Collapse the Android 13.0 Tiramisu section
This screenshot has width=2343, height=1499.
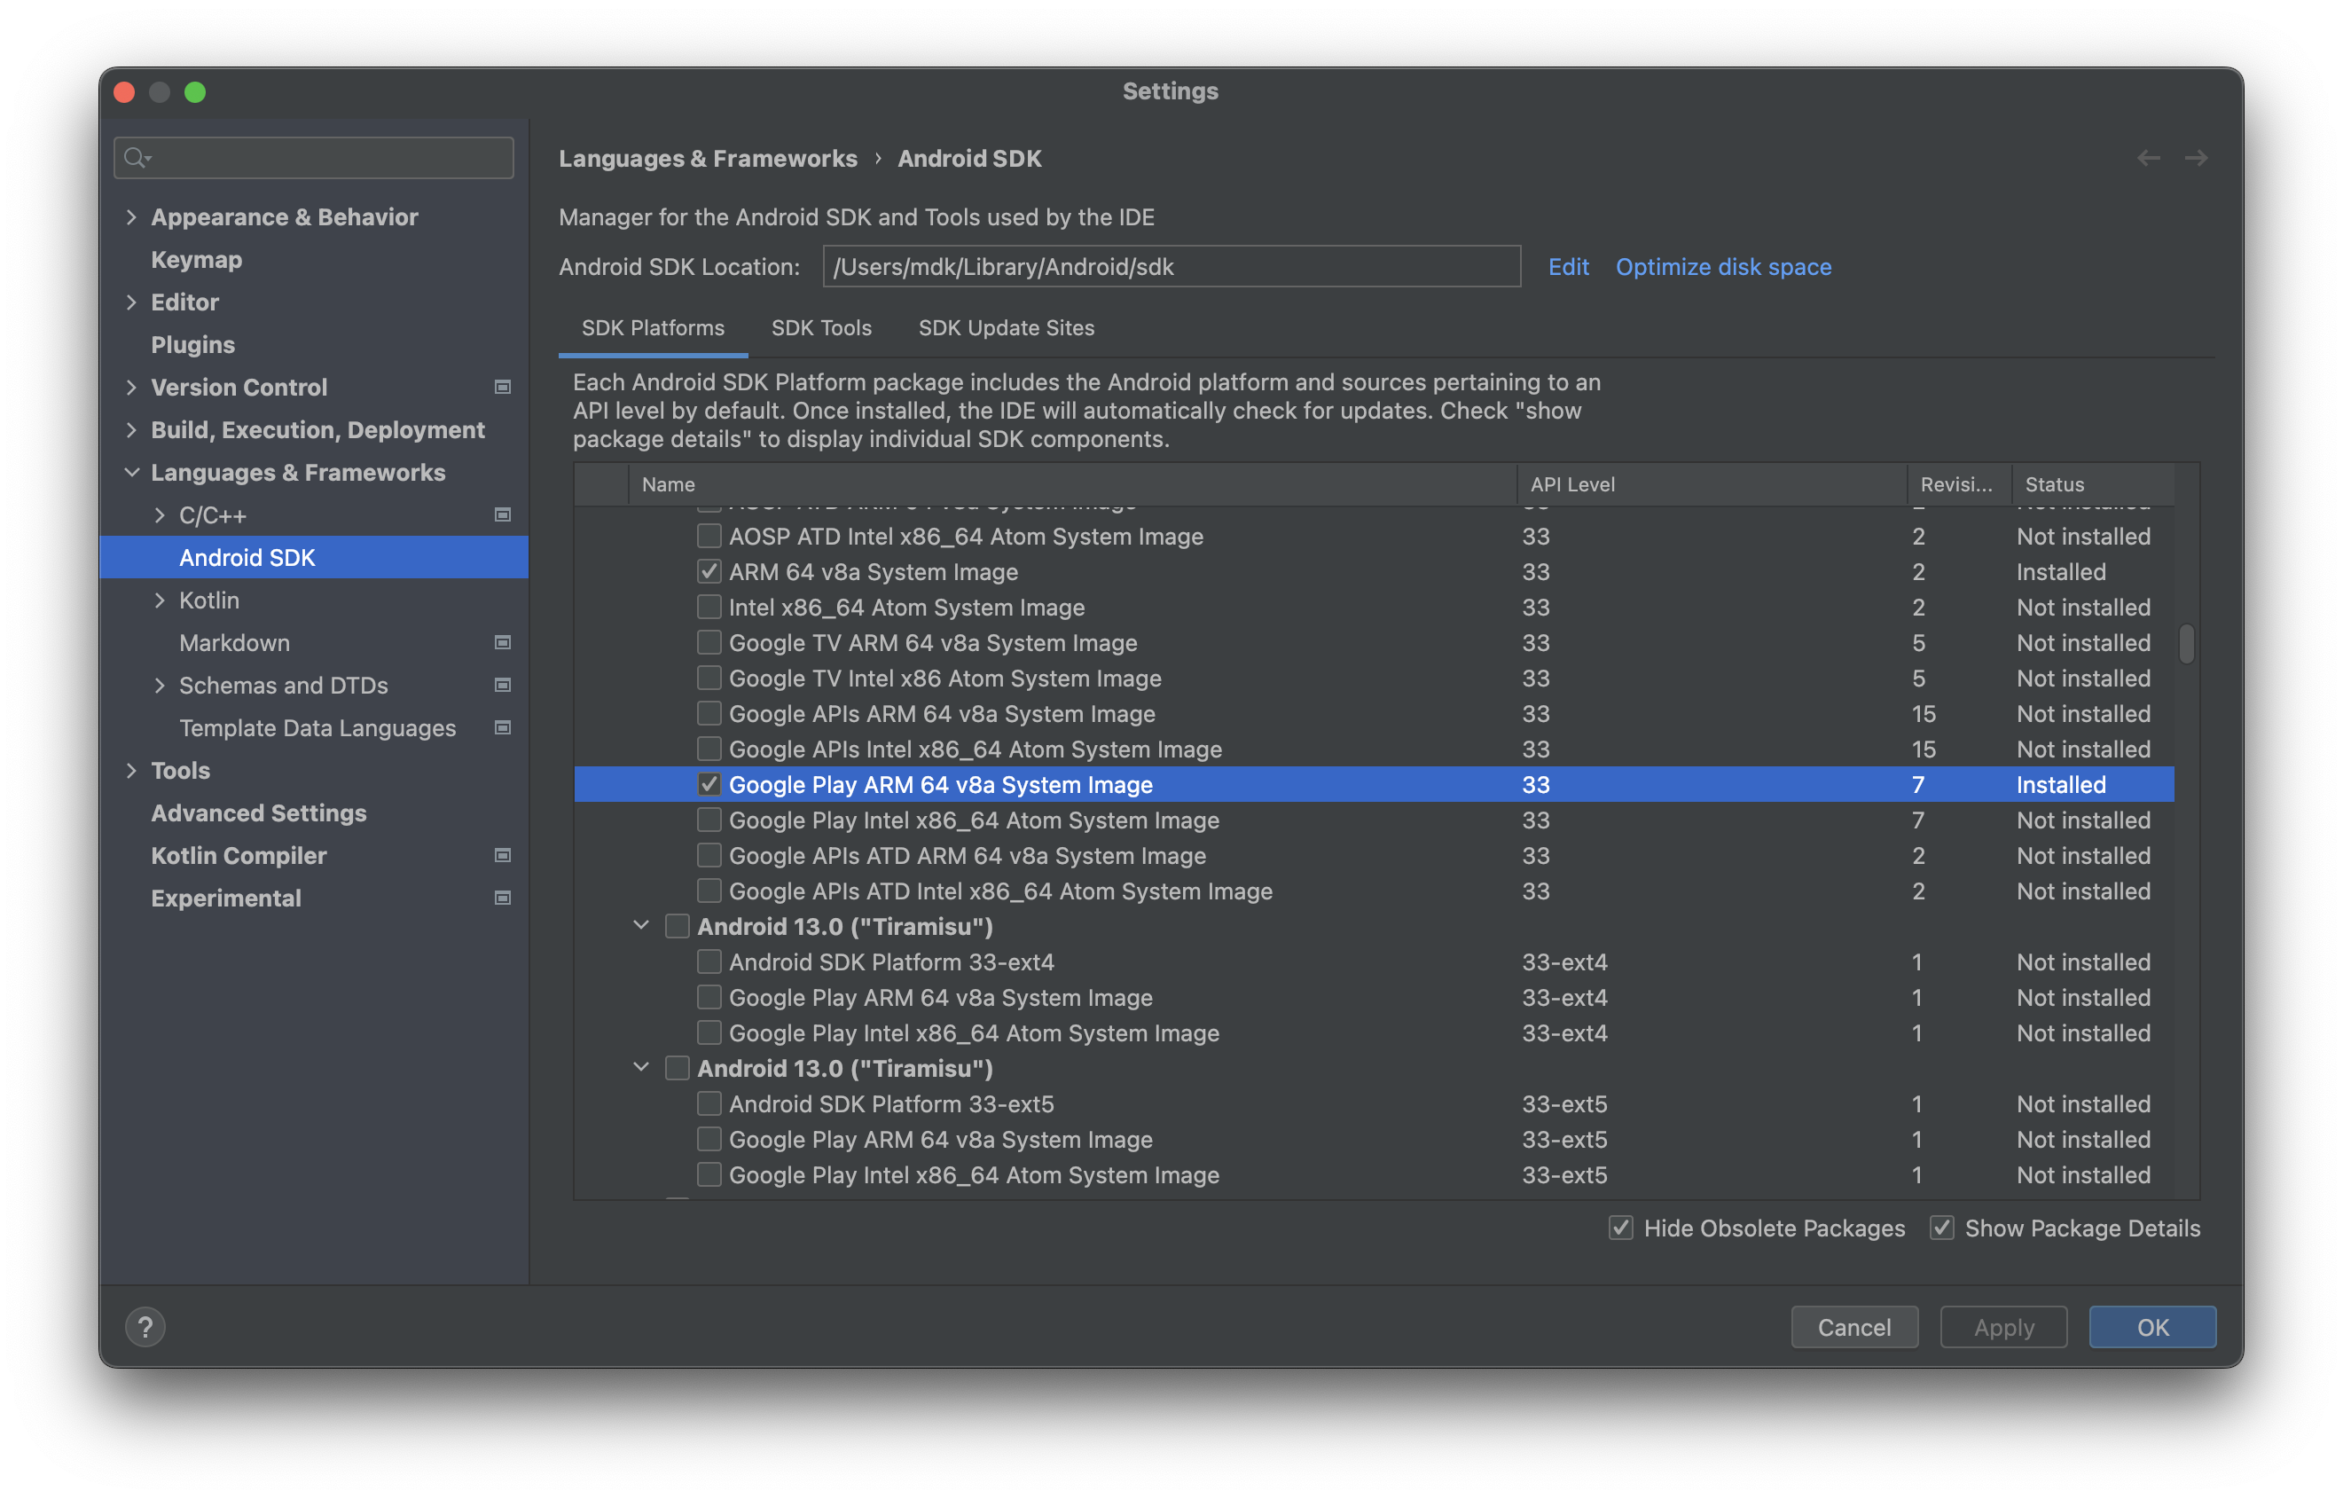641,926
